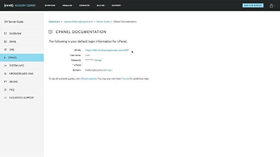
Task: Open the user account profile icon
Action: (x=272, y=6)
